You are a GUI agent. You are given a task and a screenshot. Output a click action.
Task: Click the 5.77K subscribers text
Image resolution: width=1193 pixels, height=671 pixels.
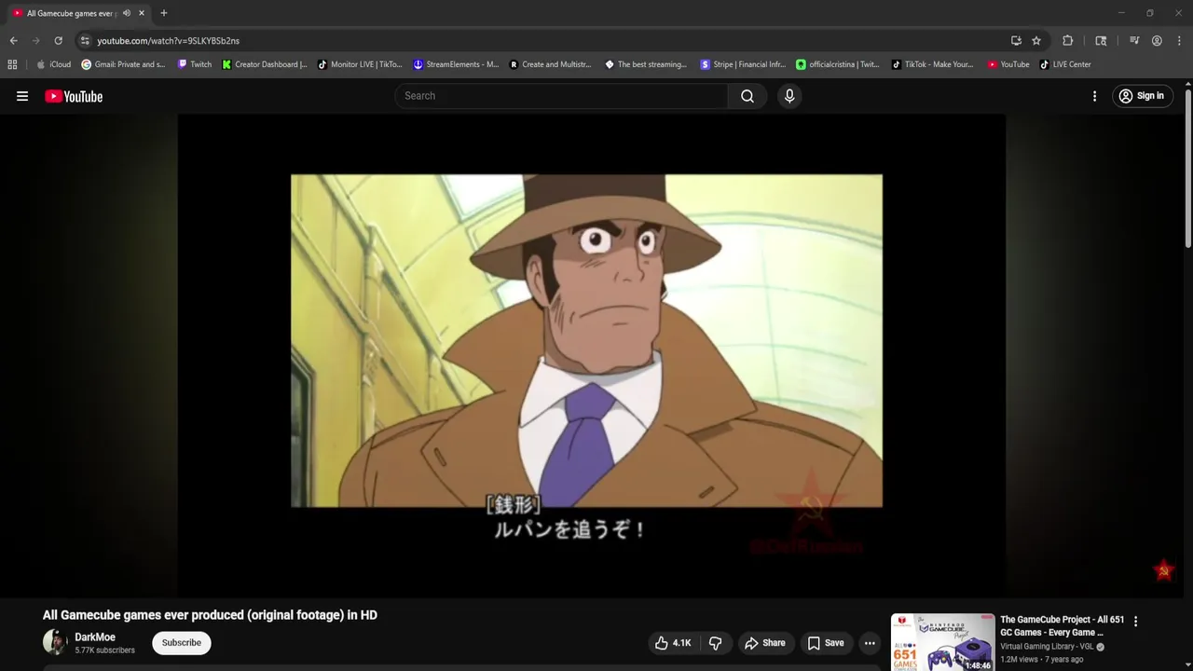pyautogui.click(x=104, y=650)
